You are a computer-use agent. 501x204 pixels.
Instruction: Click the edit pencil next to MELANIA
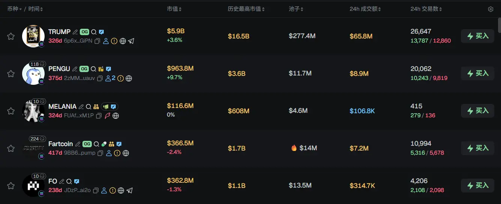pos(81,107)
